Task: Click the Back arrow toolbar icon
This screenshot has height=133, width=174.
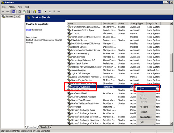Action: (x=3, y=11)
